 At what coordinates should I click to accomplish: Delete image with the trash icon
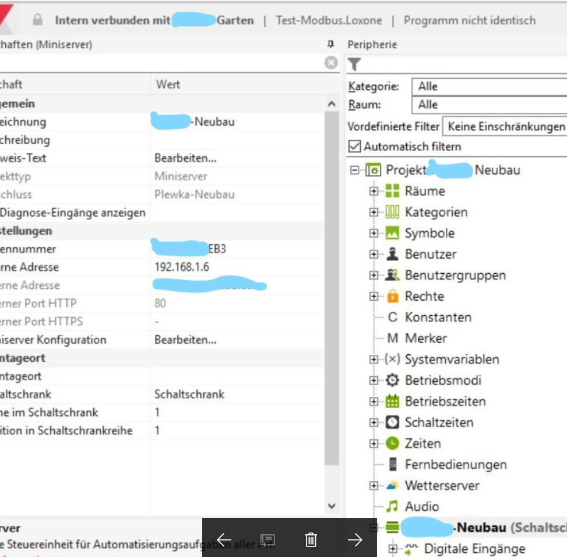click(x=311, y=540)
